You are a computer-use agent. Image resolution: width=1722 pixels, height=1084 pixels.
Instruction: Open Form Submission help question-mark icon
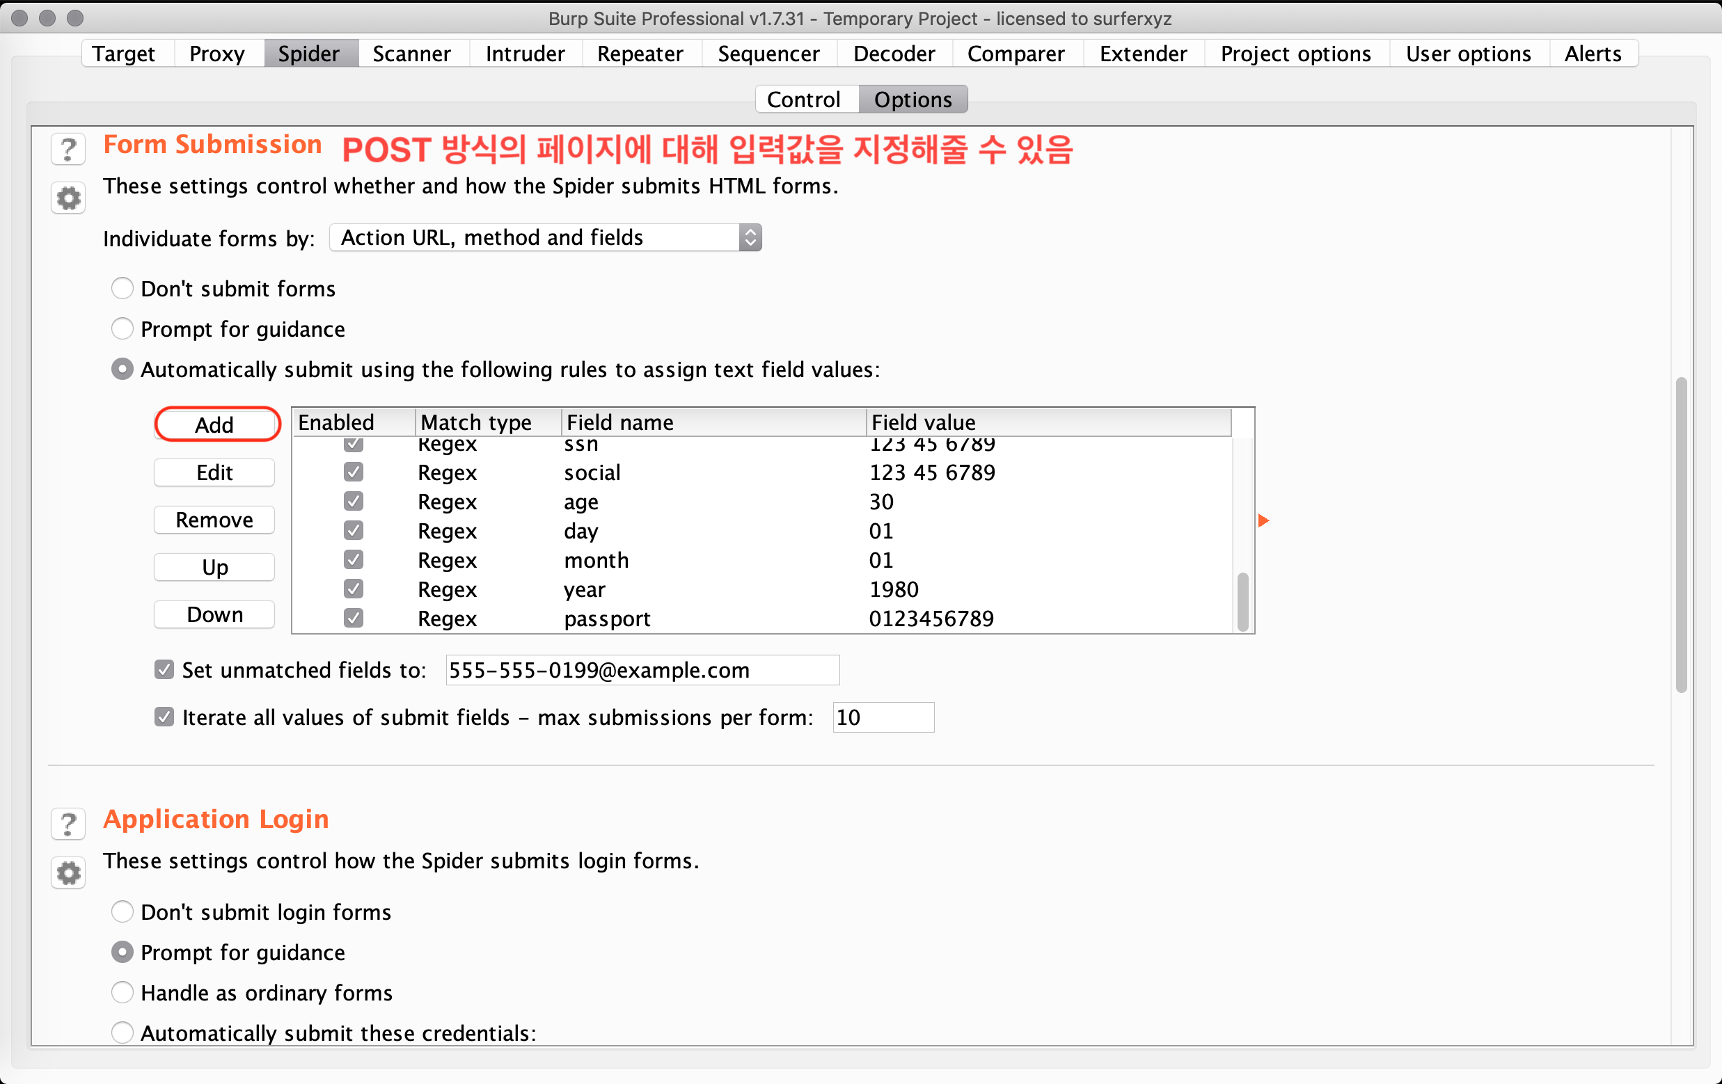click(68, 150)
